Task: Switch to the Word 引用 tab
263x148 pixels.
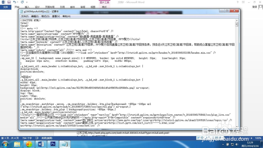Action: (x=62, y=7)
